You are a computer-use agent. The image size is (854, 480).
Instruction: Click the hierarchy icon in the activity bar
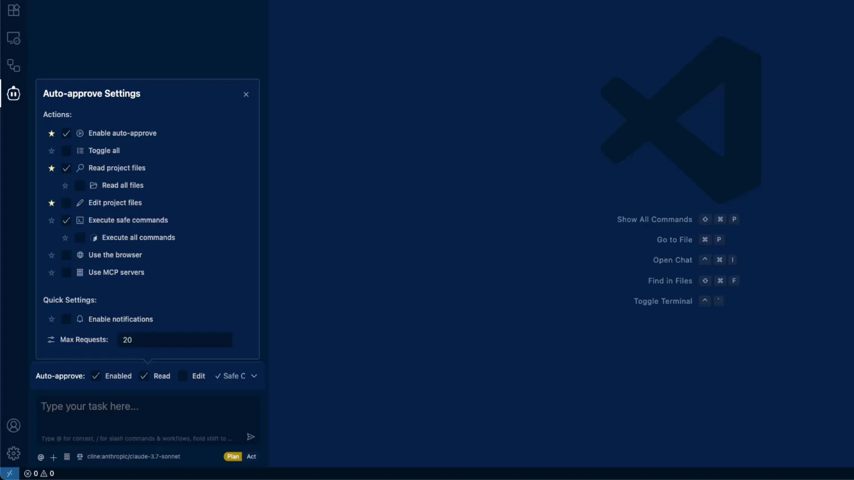coord(13,65)
